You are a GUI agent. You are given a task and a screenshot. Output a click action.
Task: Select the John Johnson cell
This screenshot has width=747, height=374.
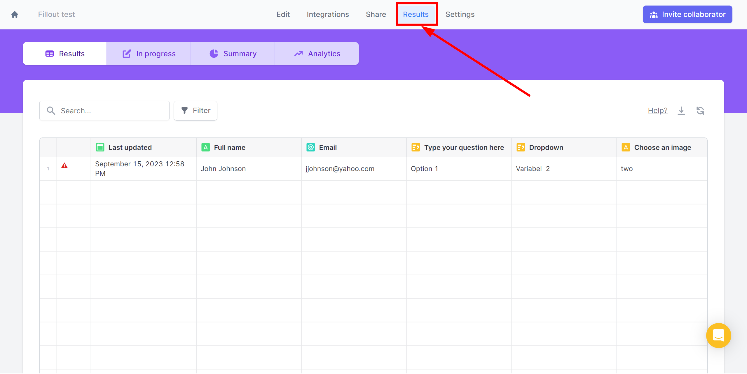tap(249, 169)
